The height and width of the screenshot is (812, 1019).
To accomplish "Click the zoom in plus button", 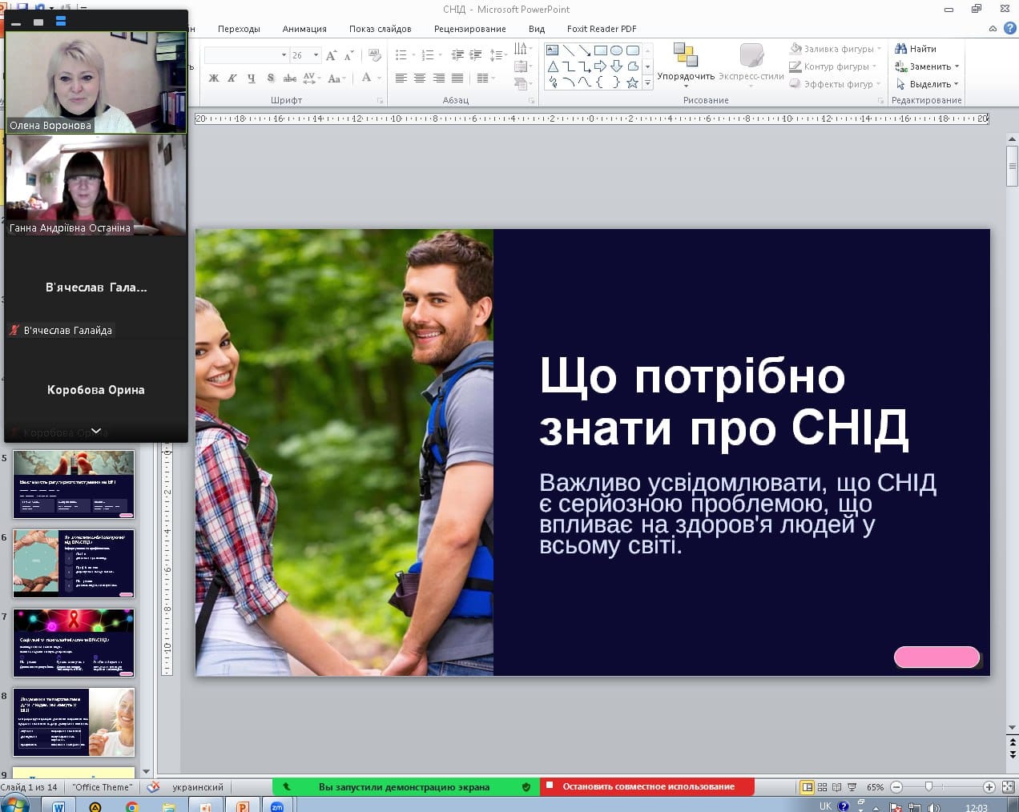I will pos(989,787).
